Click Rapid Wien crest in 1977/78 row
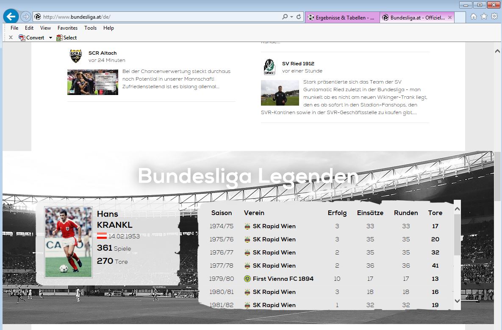Screen dimensions: 502x330 [247, 266]
